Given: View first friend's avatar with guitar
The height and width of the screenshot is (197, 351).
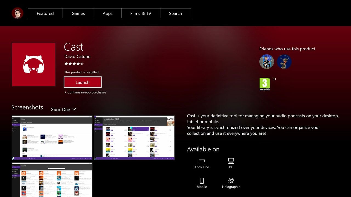Looking at the screenshot, I should pos(267,62).
